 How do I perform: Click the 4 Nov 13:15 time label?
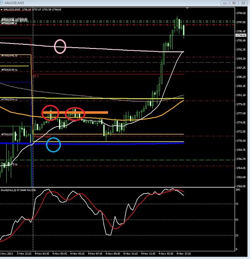(x=148, y=254)
